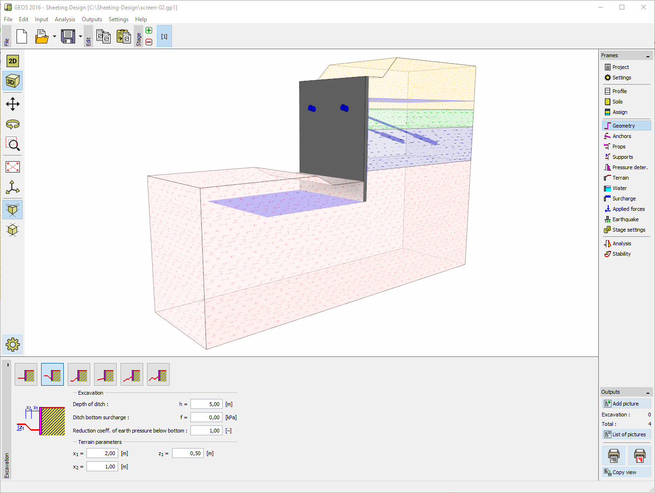Activate the zoom rectangle tool
This screenshot has width=655, height=493.
[x=12, y=144]
